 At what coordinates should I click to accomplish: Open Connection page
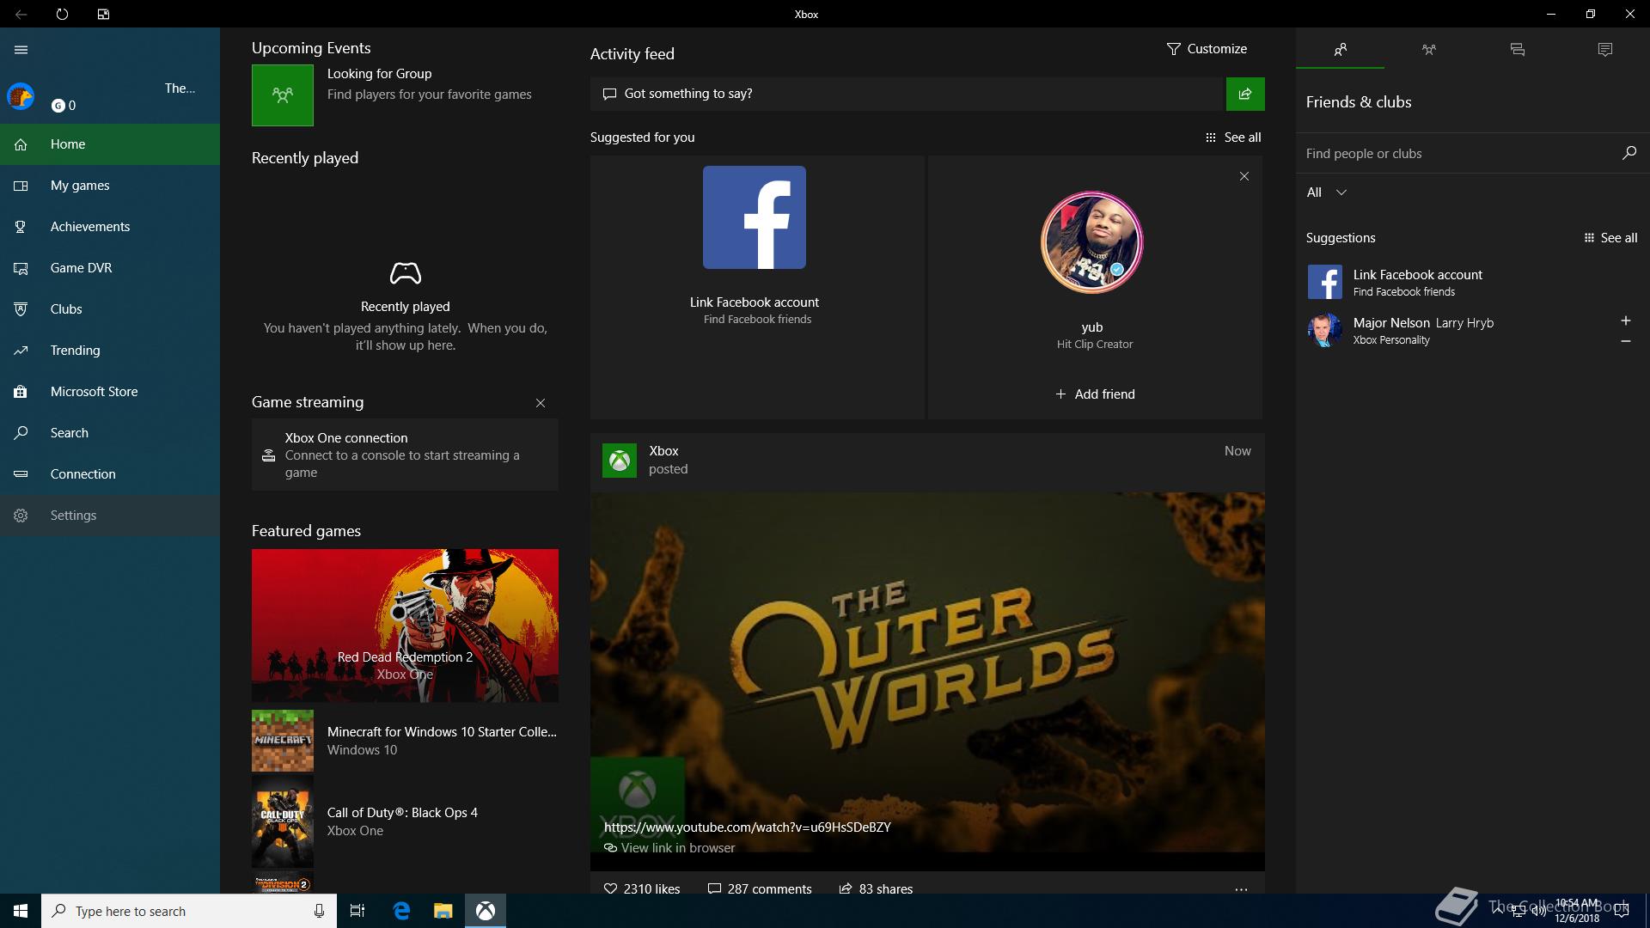(x=110, y=474)
